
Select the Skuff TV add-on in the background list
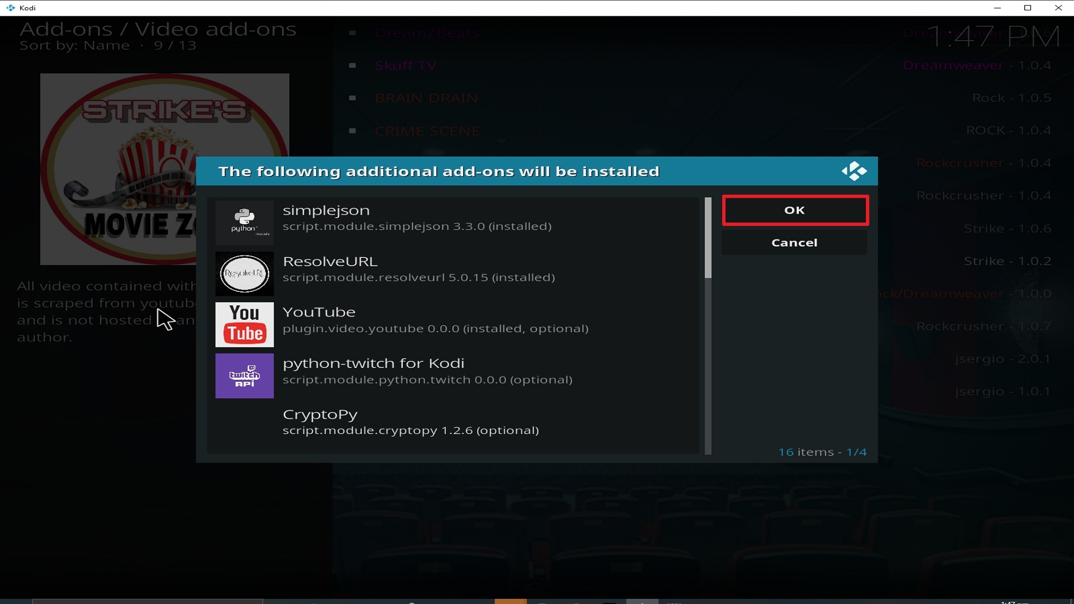(x=406, y=65)
